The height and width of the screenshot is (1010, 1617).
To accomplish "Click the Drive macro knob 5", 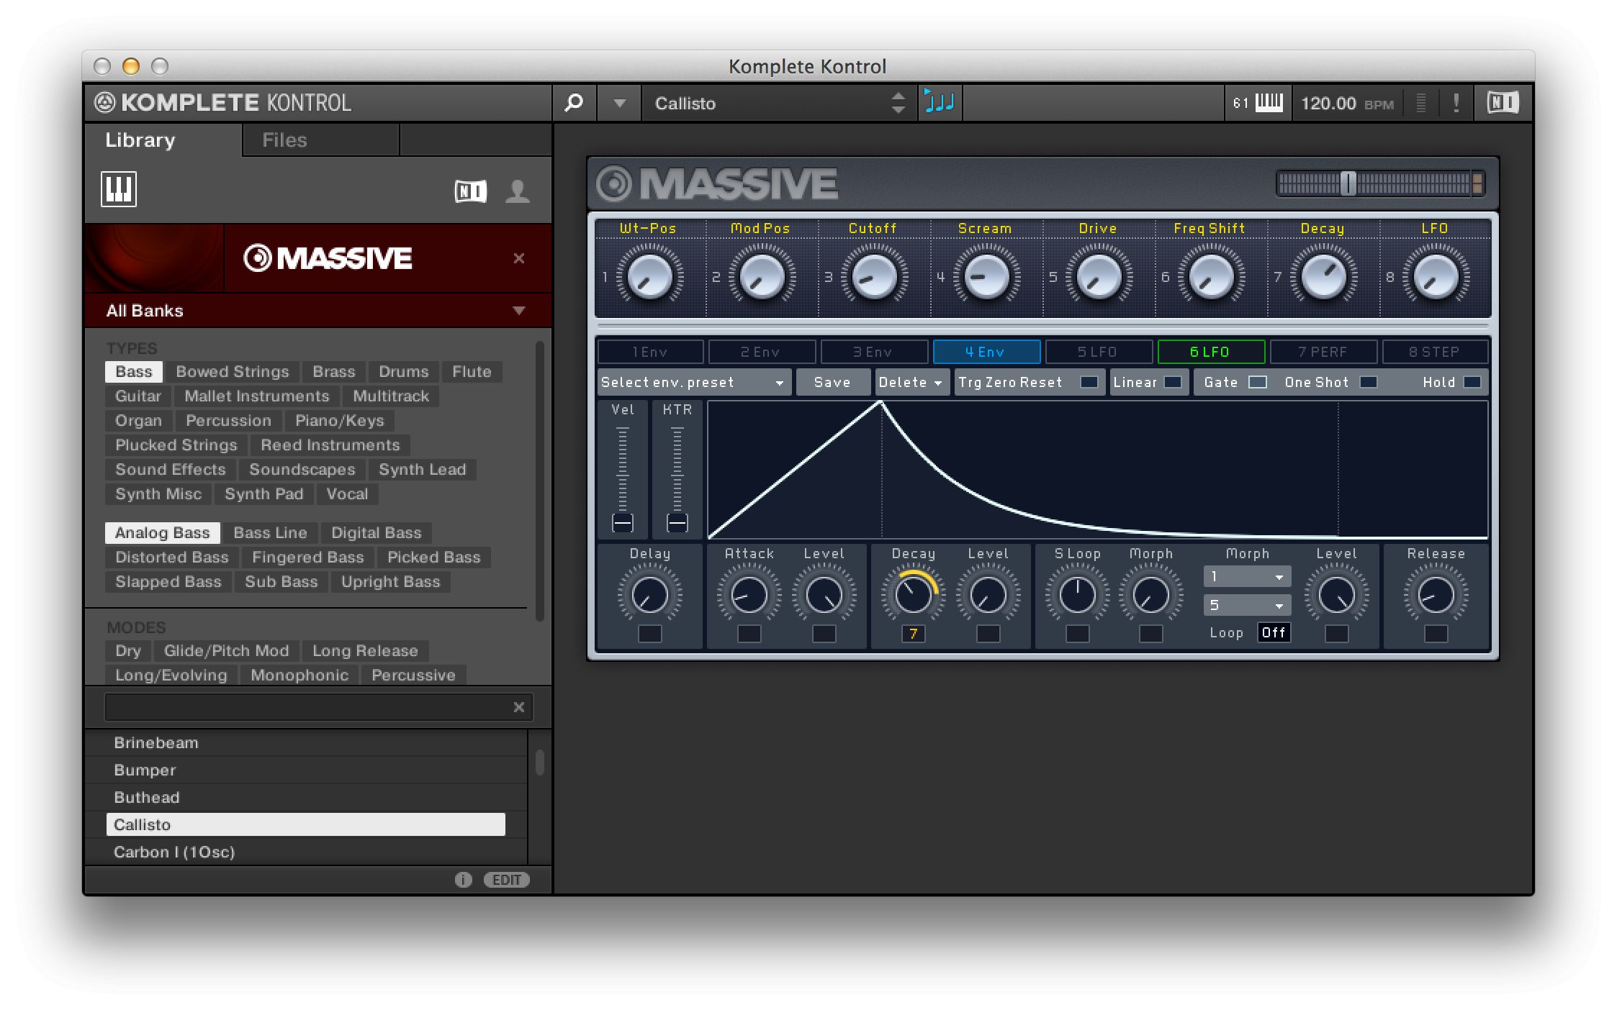I will pyautogui.click(x=1099, y=277).
